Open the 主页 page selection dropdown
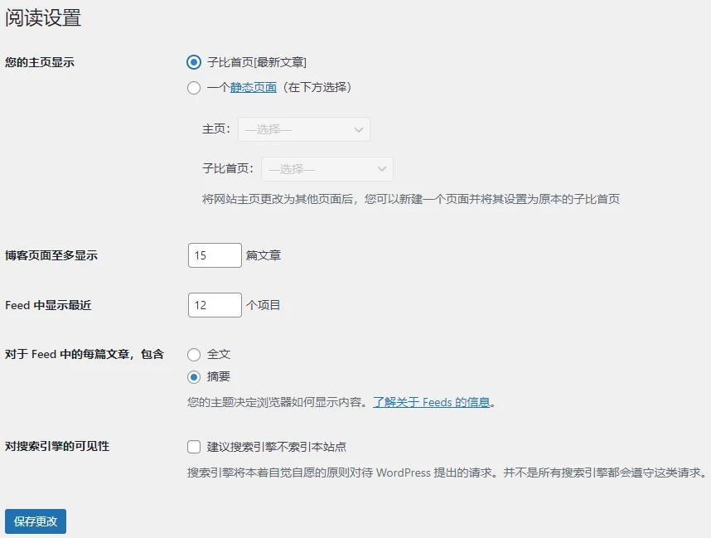Screen dimensions: 711x538 tap(303, 129)
